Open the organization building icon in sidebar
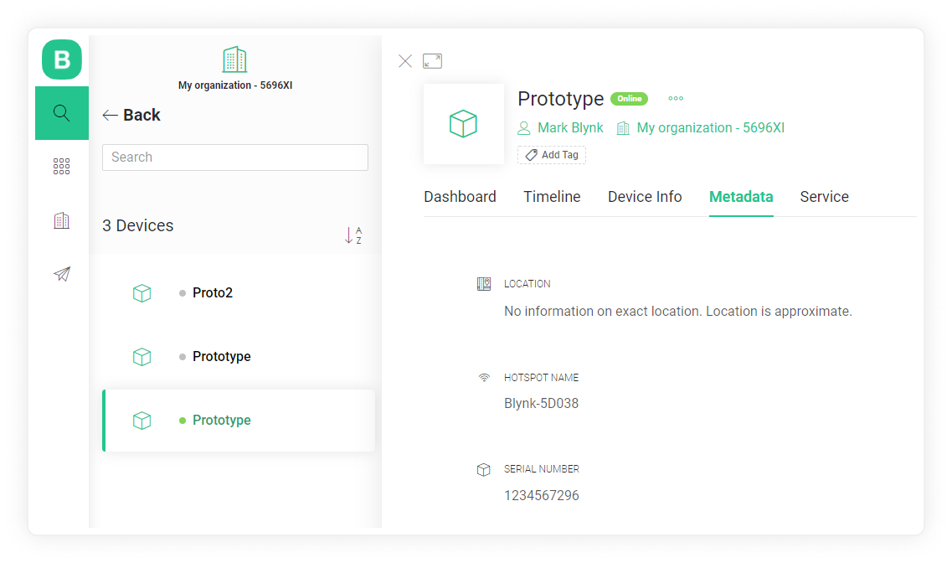 click(62, 220)
